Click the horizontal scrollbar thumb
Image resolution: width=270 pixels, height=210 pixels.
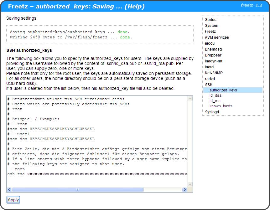78,190
